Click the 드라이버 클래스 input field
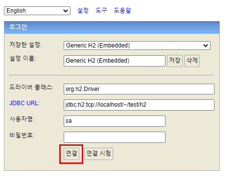Screen dimensions: 237x183 tap(139, 89)
